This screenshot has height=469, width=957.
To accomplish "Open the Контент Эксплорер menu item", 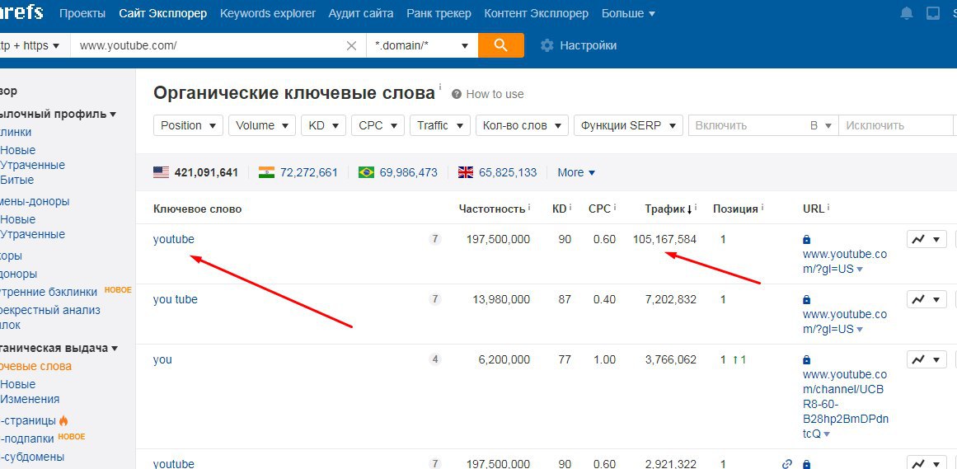I will [x=537, y=13].
